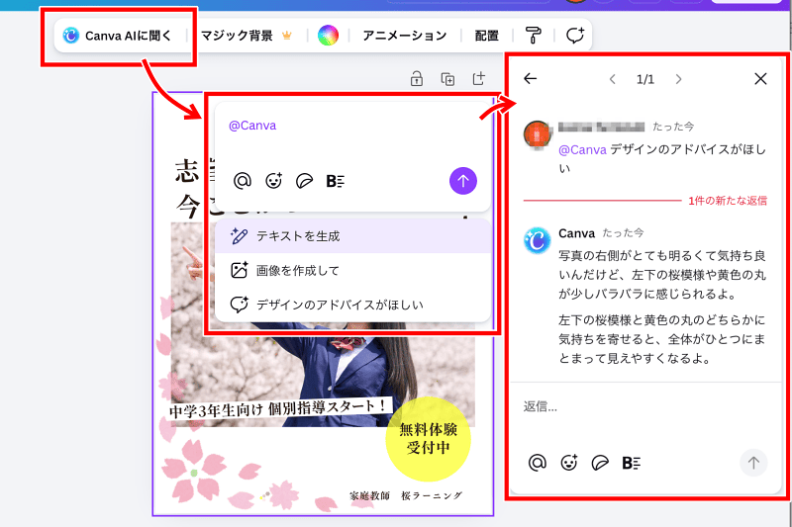Choose デザインのアドバイスがほしい suggestion
Viewport: 792px width, 527px height.
tap(339, 305)
